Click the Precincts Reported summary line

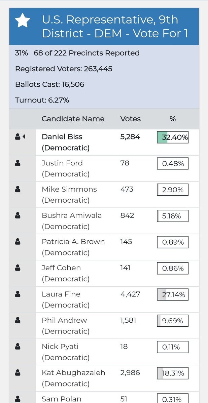[x=77, y=53]
